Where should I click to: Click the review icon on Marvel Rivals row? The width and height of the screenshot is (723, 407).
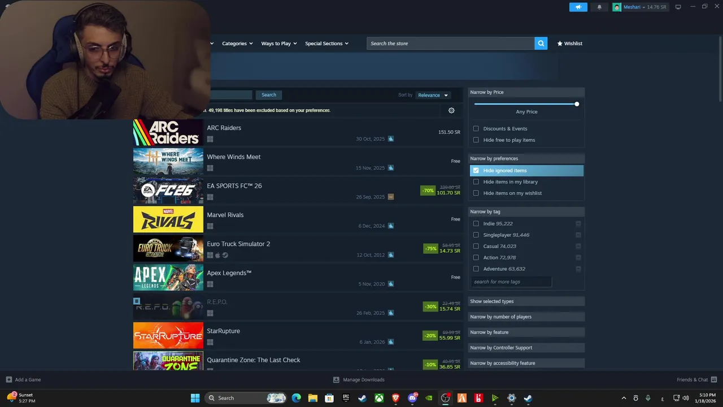[x=391, y=226]
